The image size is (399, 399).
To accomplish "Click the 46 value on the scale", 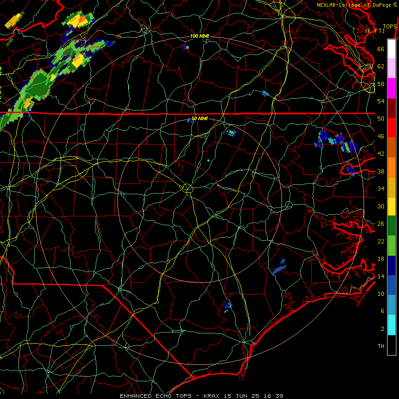I will pyautogui.click(x=381, y=137).
